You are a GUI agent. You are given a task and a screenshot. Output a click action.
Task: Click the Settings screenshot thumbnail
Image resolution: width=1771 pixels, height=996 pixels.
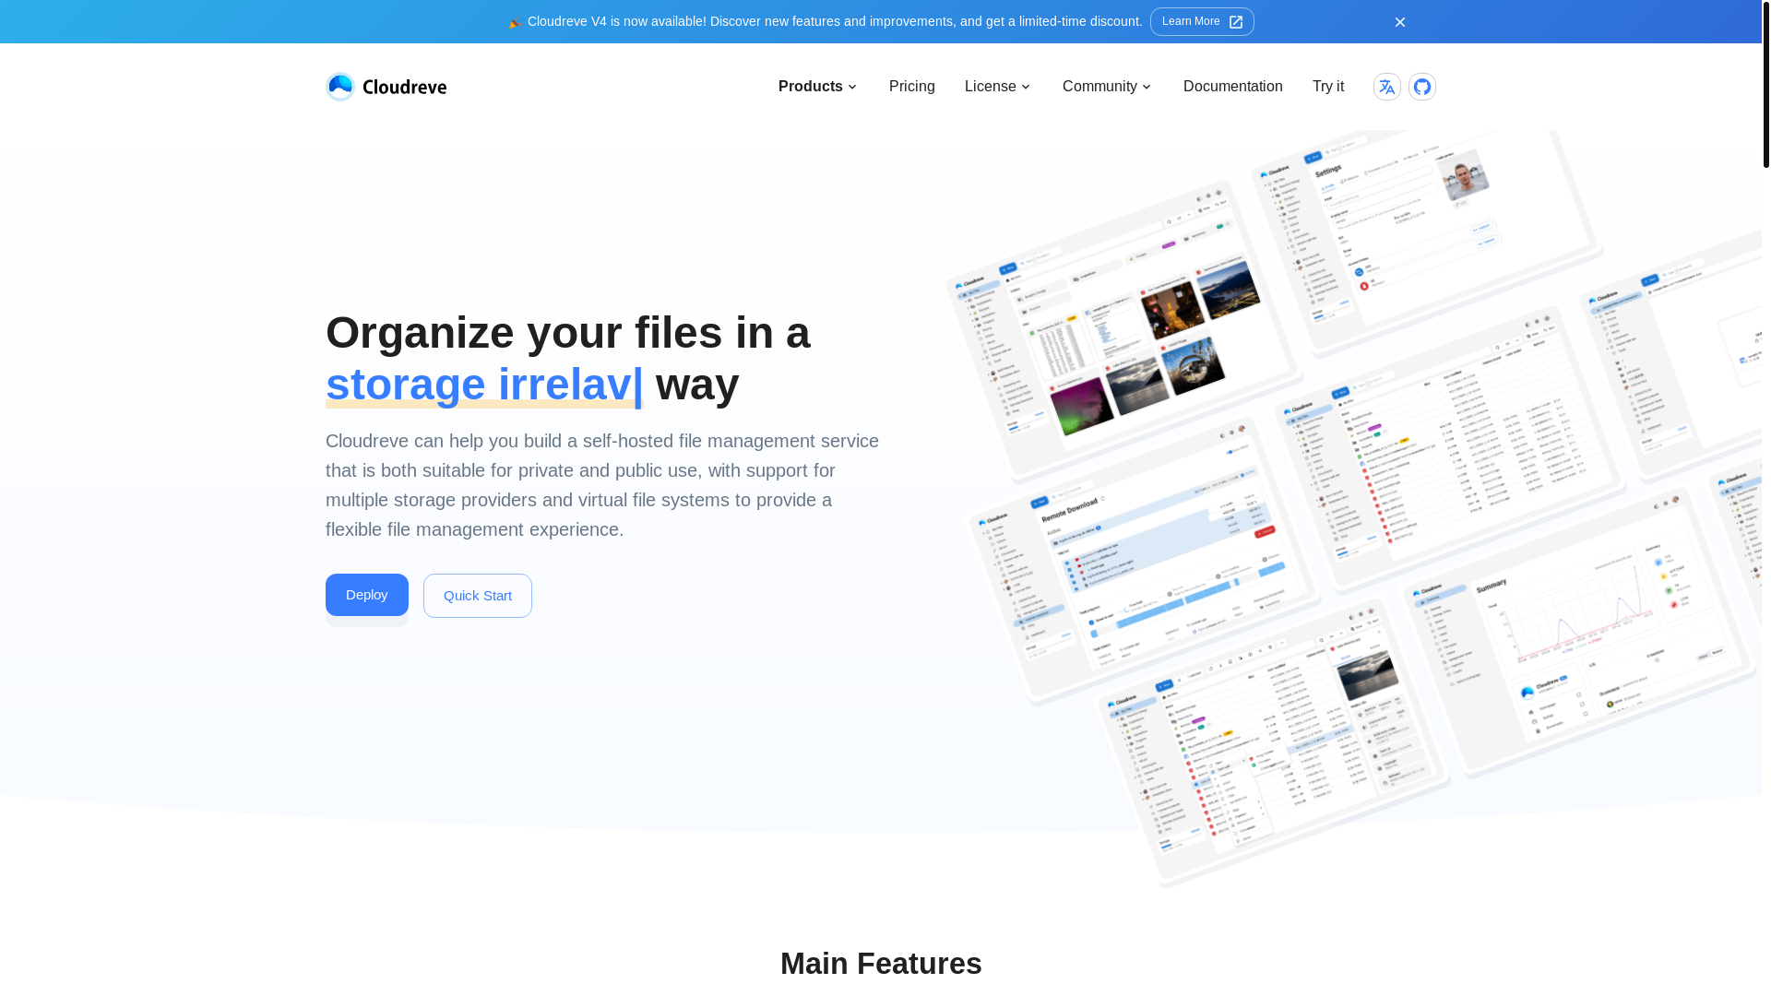pyautogui.click(x=1426, y=242)
